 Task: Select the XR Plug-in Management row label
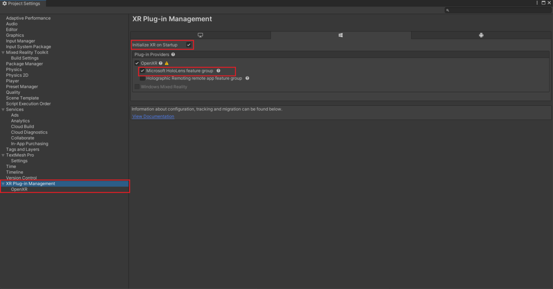pyautogui.click(x=30, y=184)
